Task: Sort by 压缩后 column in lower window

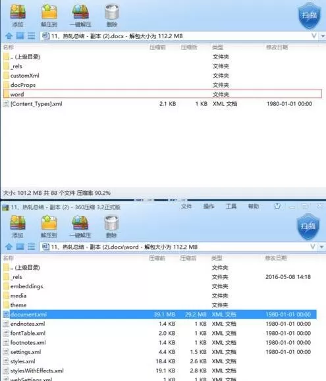Action: tap(188, 258)
